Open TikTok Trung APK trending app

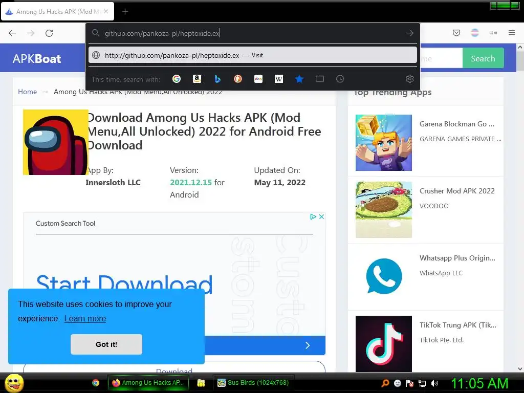click(458, 325)
